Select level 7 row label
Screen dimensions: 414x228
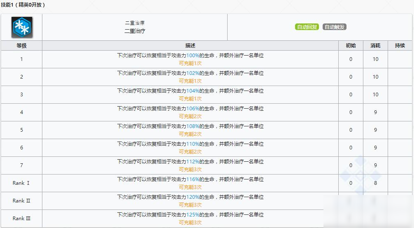click(x=21, y=165)
